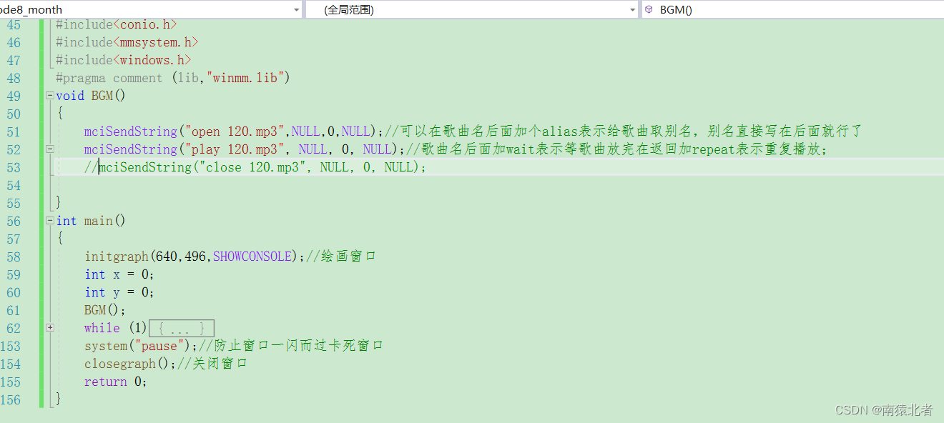Click the collapsed { ... } code placeholder

click(182, 328)
